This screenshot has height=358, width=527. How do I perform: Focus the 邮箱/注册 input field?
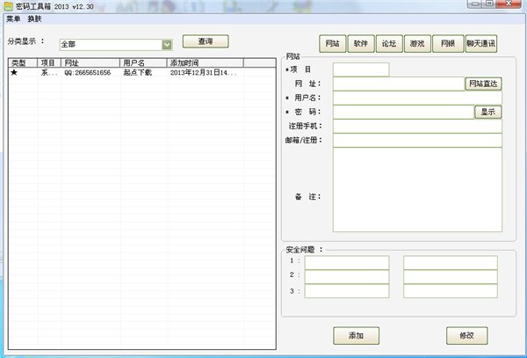pos(417,141)
